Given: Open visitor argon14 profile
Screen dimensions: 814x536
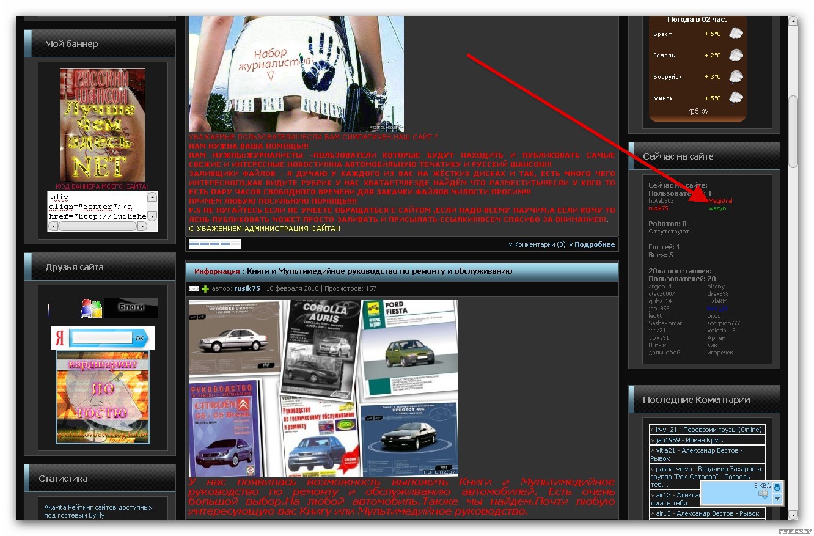Looking at the screenshot, I should coord(660,286).
